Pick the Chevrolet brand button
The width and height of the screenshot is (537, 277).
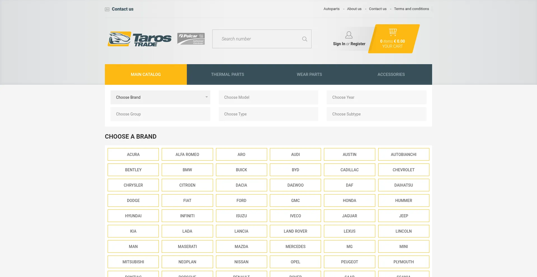coord(403,170)
